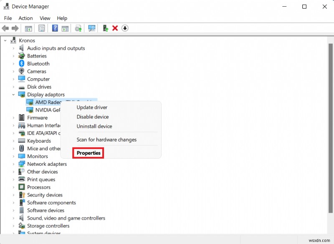Expand the Network adapters category
334x244 pixels.
[13, 164]
